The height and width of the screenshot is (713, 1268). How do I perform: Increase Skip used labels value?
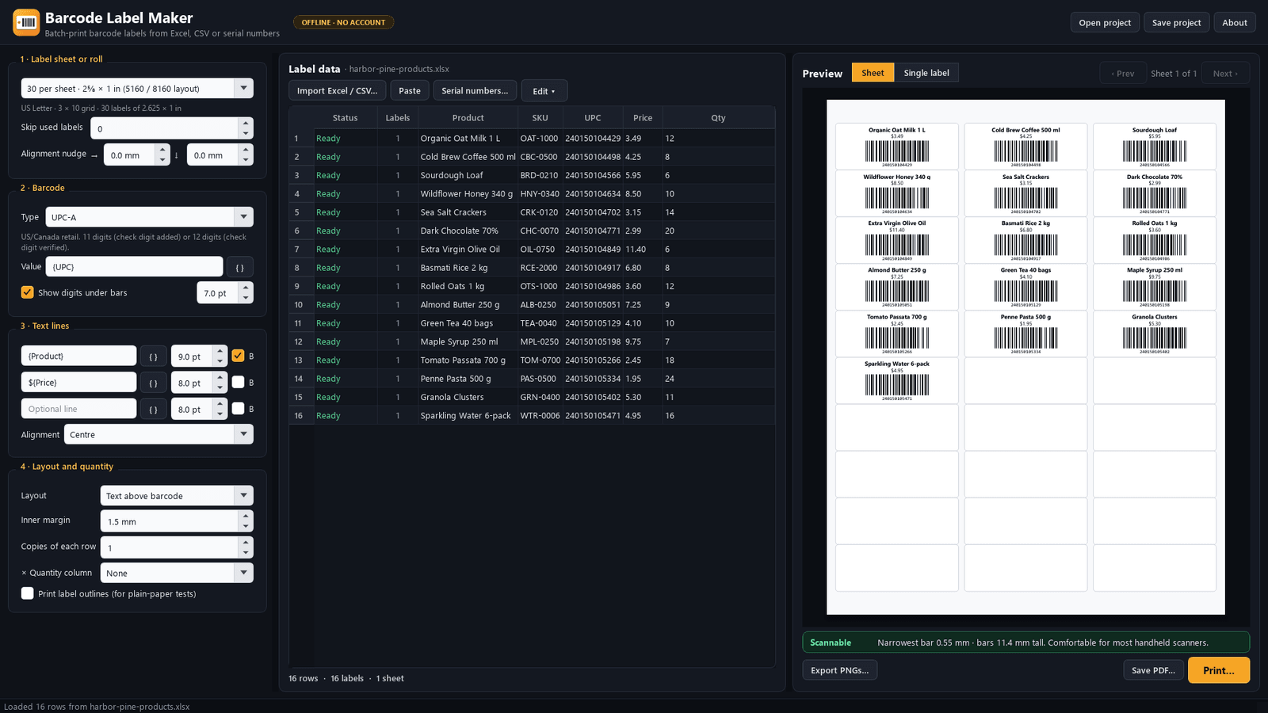tap(246, 123)
